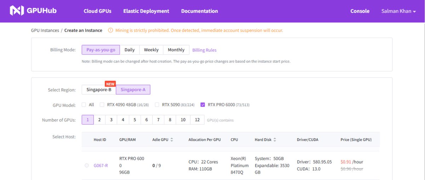
Task: Click the Host ID column header
Action: coord(100,140)
